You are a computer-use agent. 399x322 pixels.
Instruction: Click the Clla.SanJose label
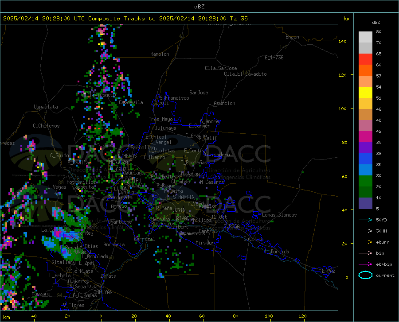click(221, 68)
